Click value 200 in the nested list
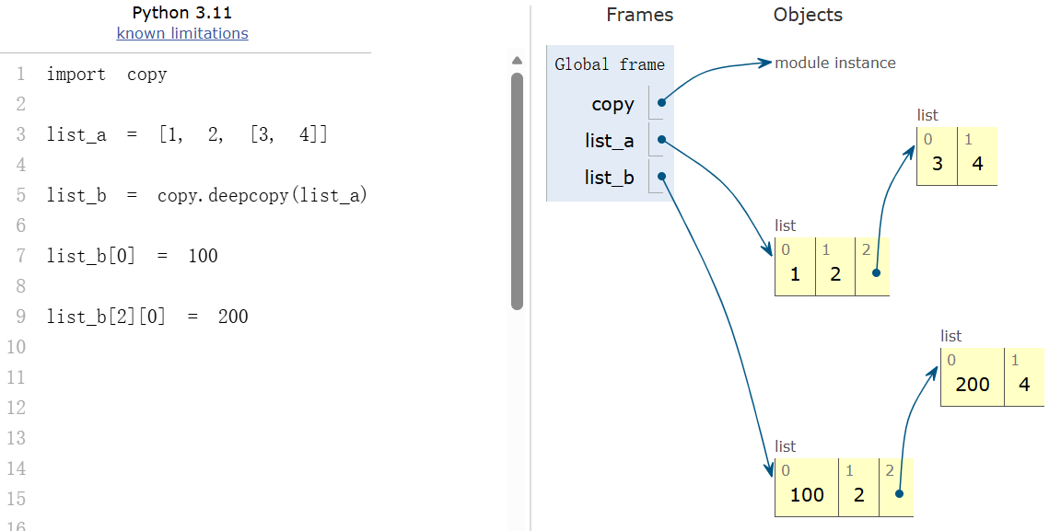Image resolution: width=1061 pixels, height=531 pixels. [x=973, y=384]
